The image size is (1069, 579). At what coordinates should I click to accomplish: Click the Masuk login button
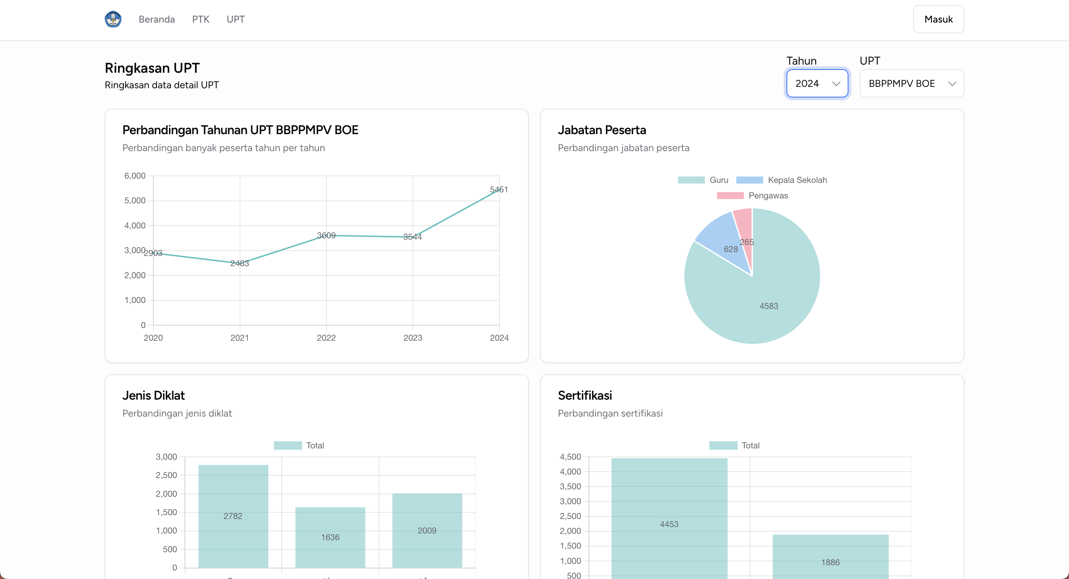pos(938,19)
